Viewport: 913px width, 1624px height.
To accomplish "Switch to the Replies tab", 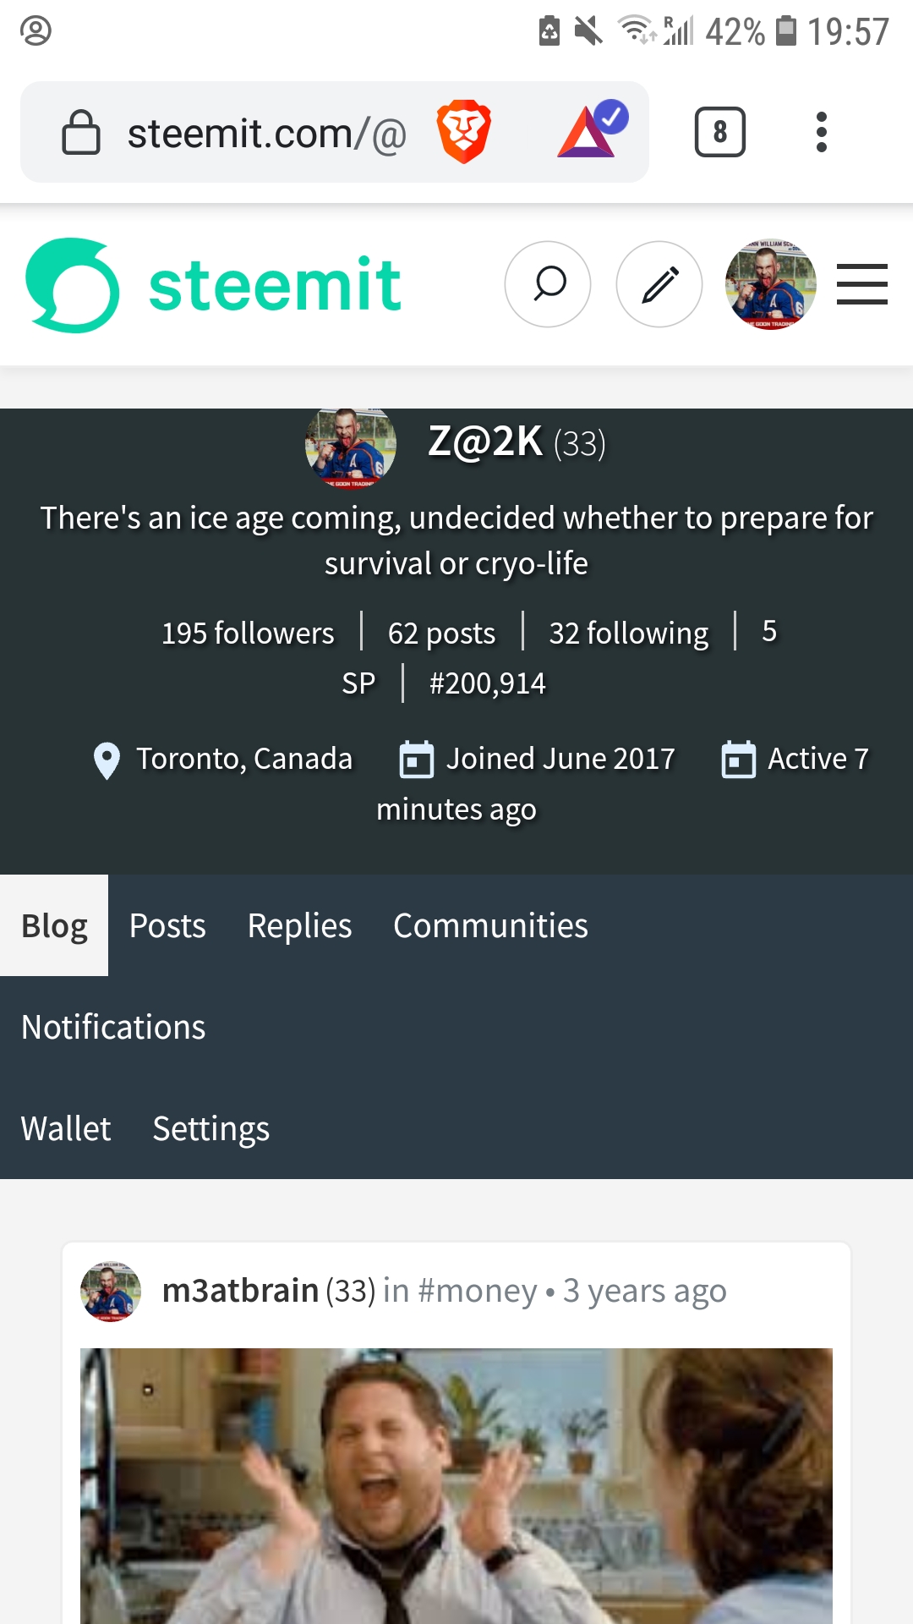I will (299, 925).
